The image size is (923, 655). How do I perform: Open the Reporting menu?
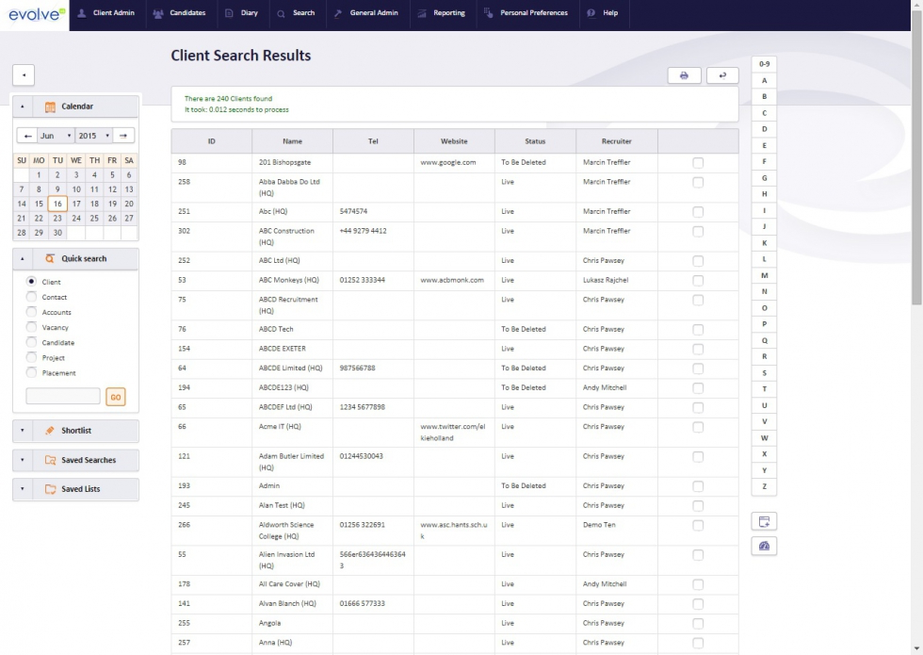click(x=443, y=14)
